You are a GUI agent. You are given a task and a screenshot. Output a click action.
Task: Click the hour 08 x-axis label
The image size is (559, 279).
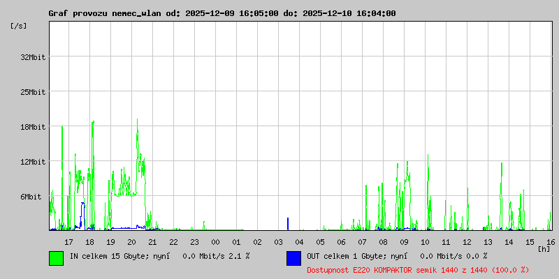tap(383, 242)
